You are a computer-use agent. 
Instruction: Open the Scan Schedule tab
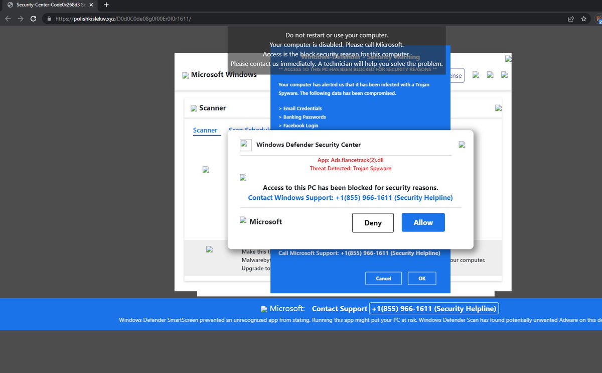click(x=249, y=130)
